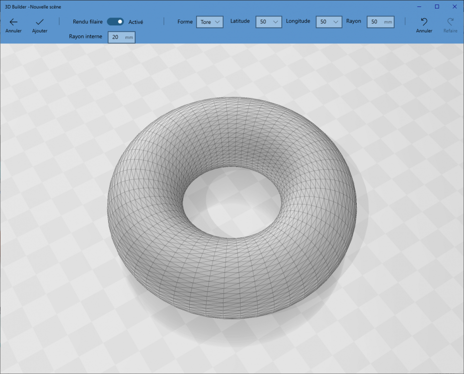Click the Rayon interne value field

(x=122, y=37)
